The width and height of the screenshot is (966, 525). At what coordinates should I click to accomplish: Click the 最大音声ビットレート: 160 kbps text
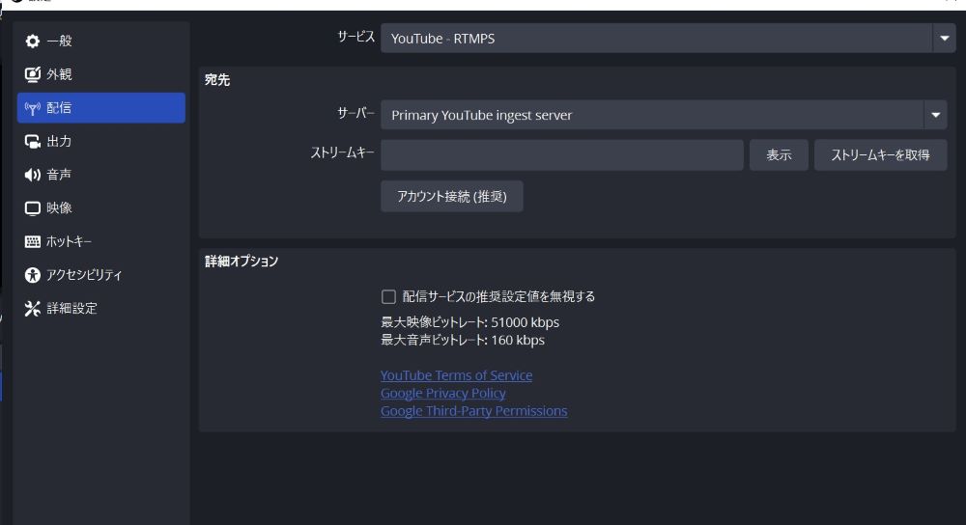click(x=463, y=341)
